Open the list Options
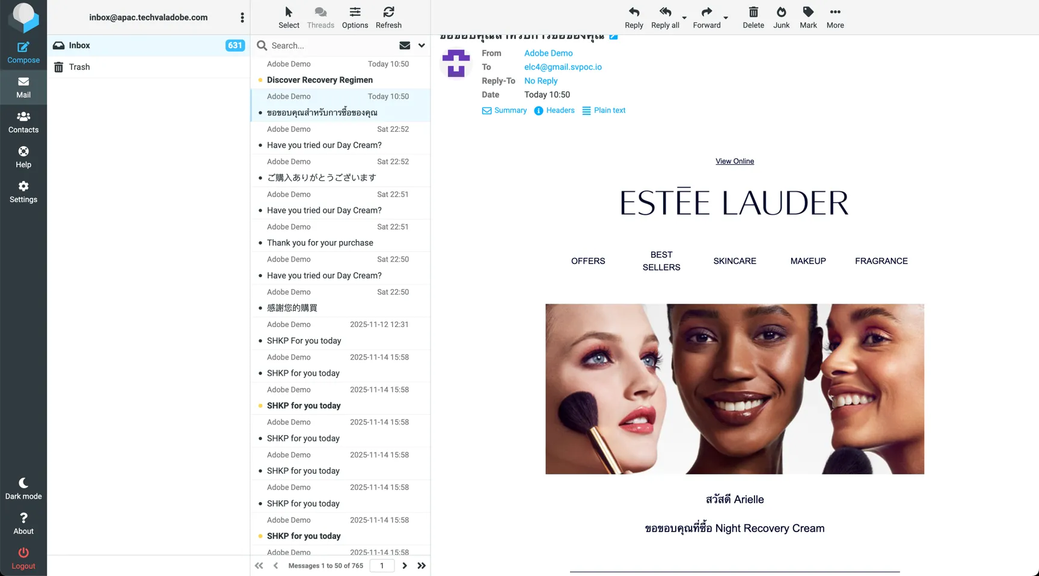The width and height of the screenshot is (1039, 576). point(355,17)
